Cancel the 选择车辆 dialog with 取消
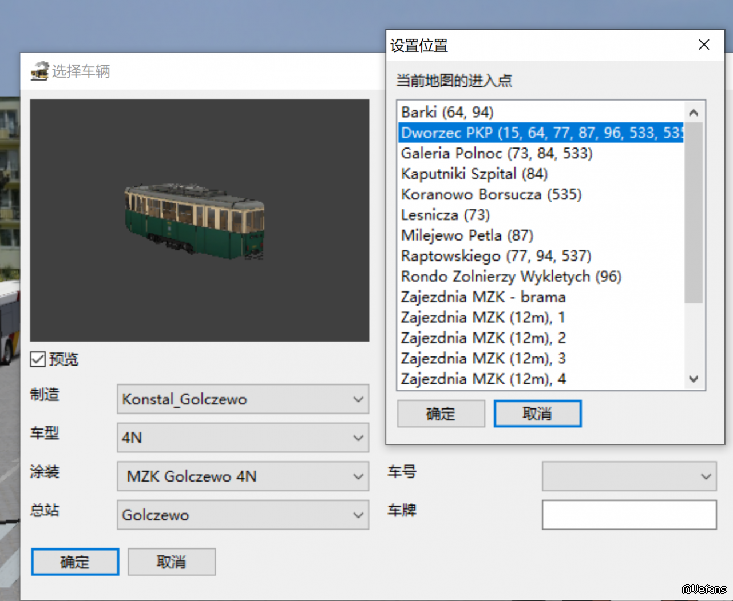This screenshot has width=733, height=601. (x=172, y=562)
